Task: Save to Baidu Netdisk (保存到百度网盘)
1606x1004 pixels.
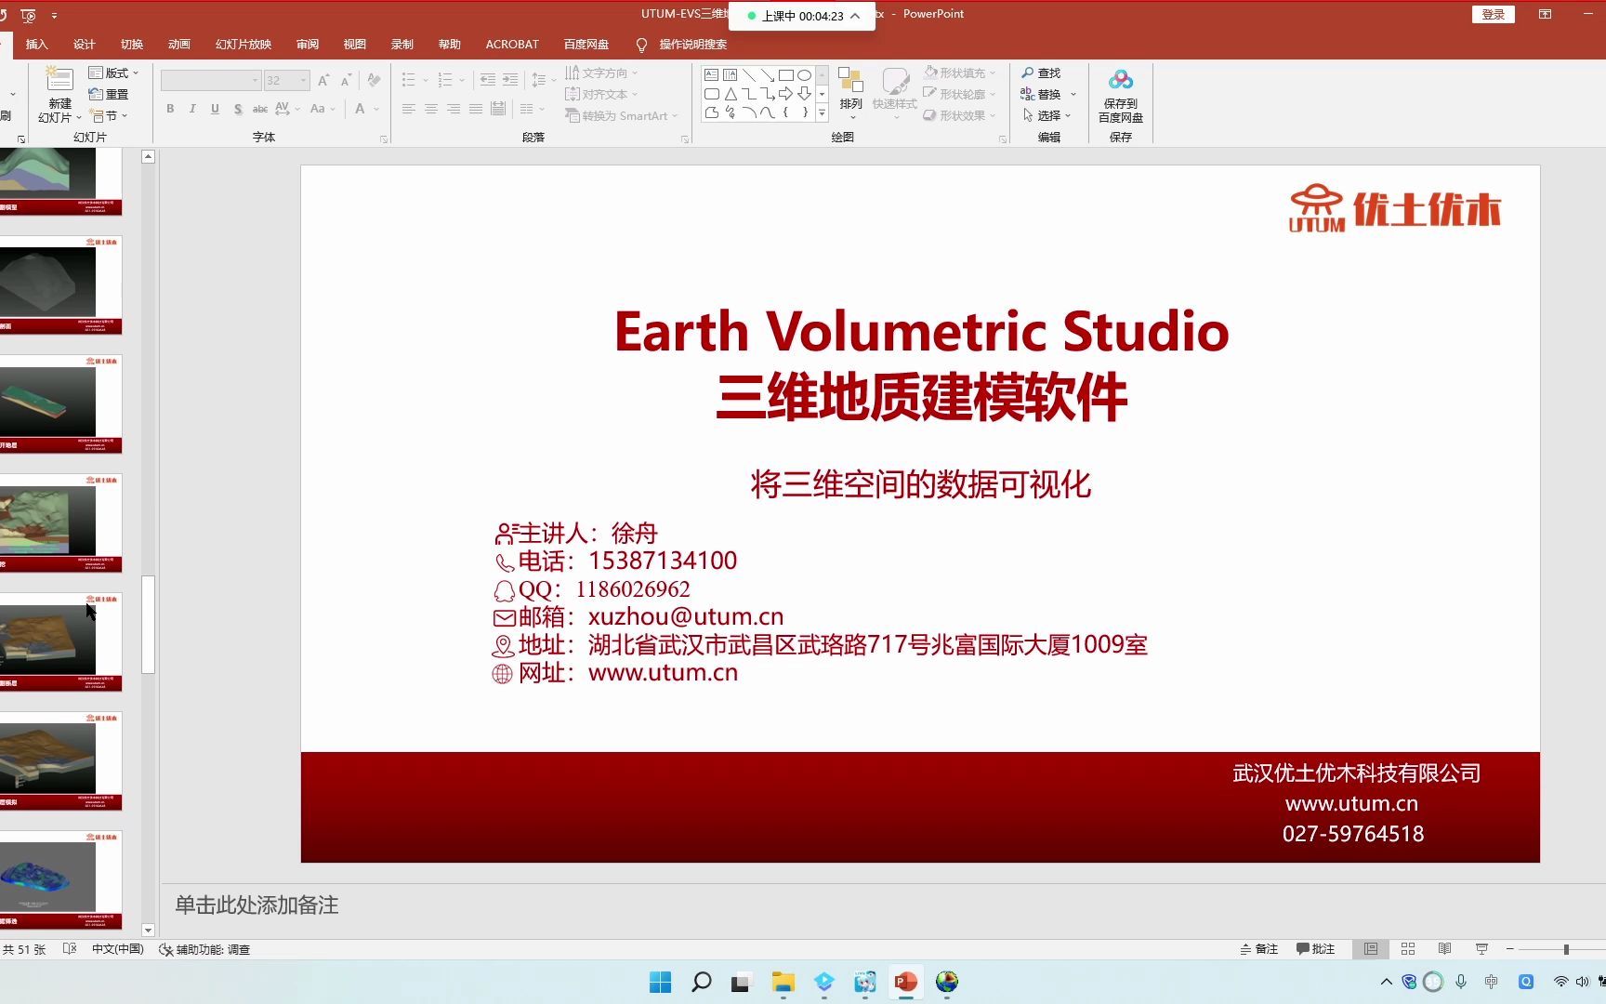Action: 1121,95
